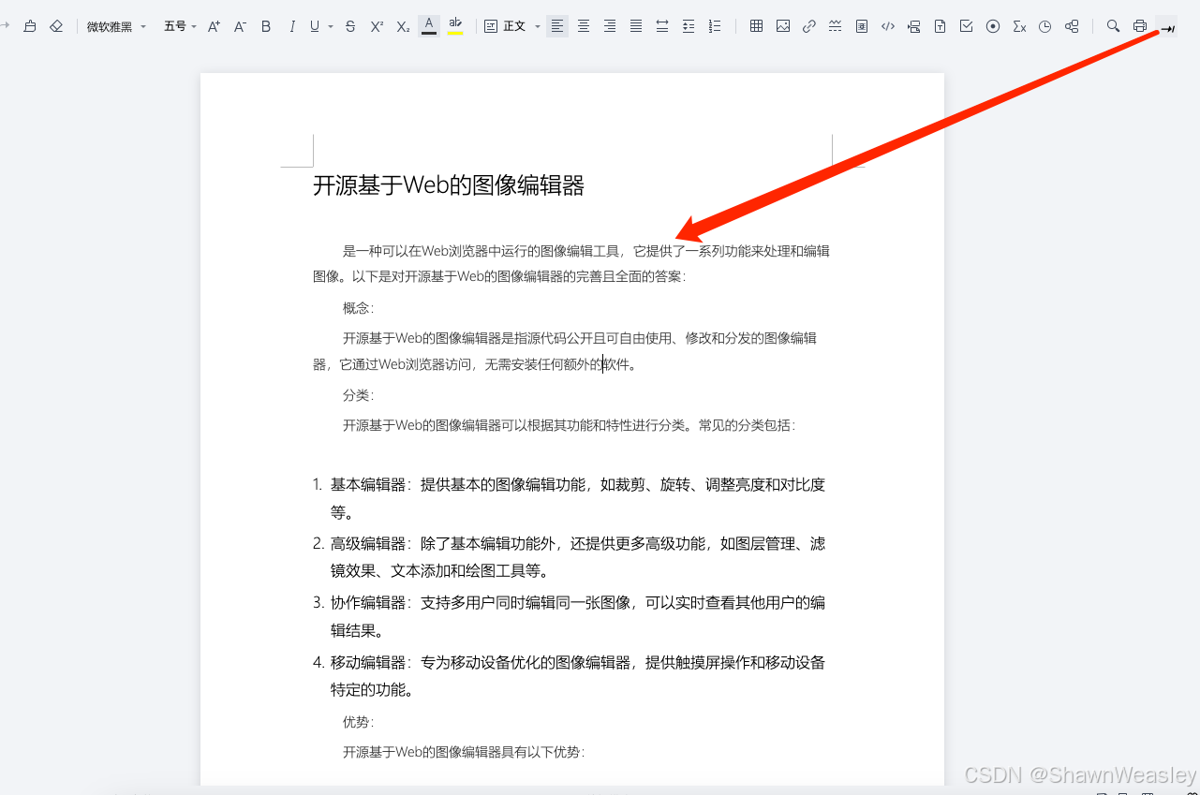The height and width of the screenshot is (795, 1200).
Task: Insert a page break
Action: (914, 26)
